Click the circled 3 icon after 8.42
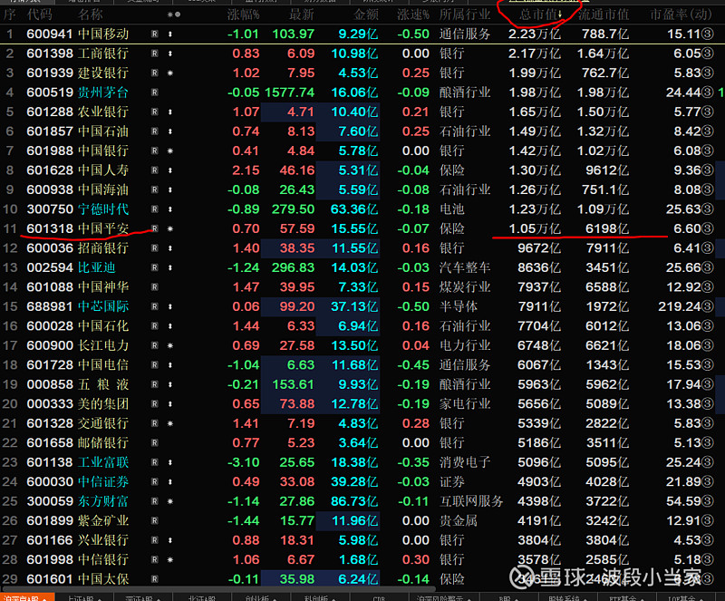This screenshot has width=725, height=601. (x=708, y=131)
